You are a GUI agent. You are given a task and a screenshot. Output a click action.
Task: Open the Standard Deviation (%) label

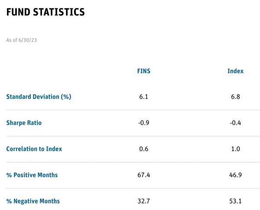pos(39,97)
